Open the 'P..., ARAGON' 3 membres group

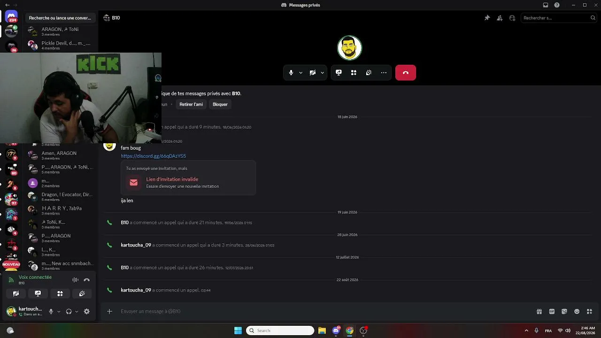(x=61, y=238)
